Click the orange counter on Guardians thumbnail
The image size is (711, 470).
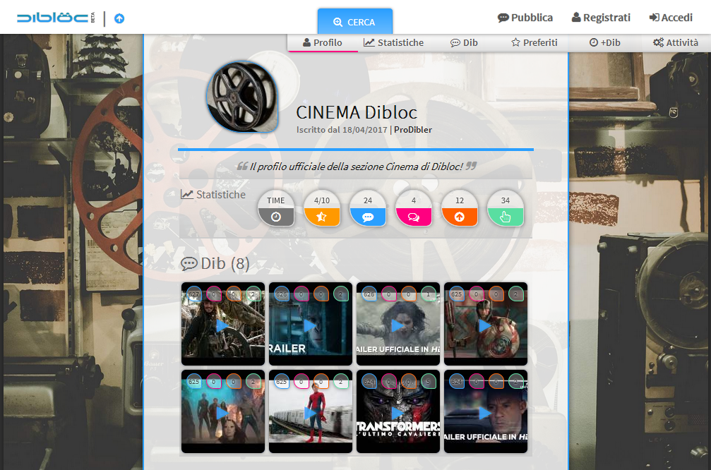point(234,381)
